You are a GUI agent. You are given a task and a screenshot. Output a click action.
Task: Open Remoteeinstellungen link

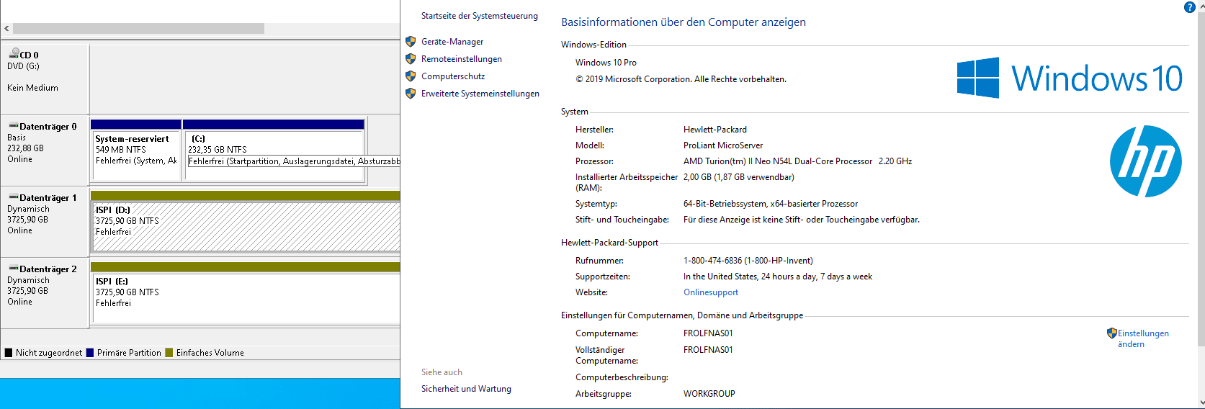462,59
